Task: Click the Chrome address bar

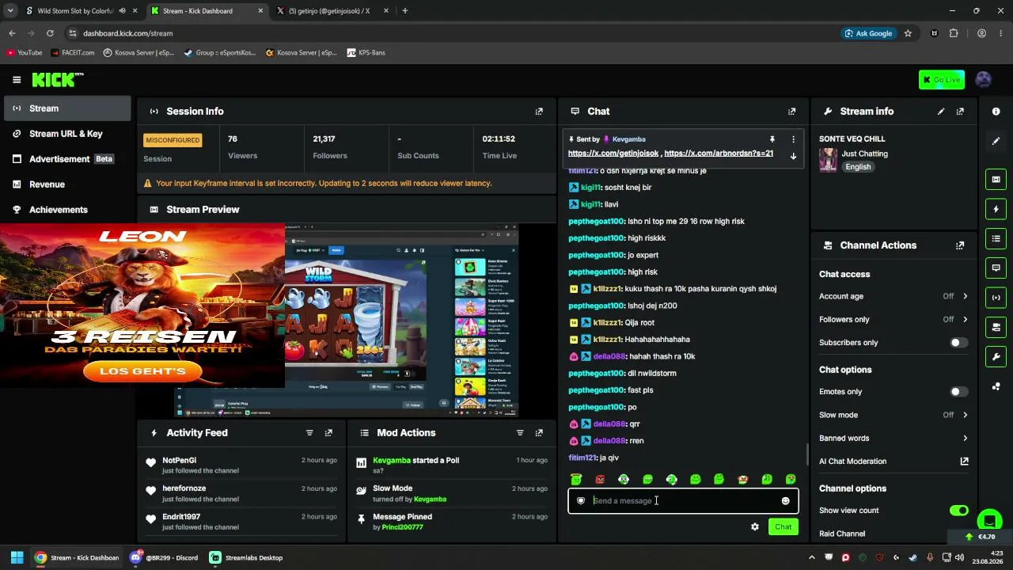Action: pos(451,33)
